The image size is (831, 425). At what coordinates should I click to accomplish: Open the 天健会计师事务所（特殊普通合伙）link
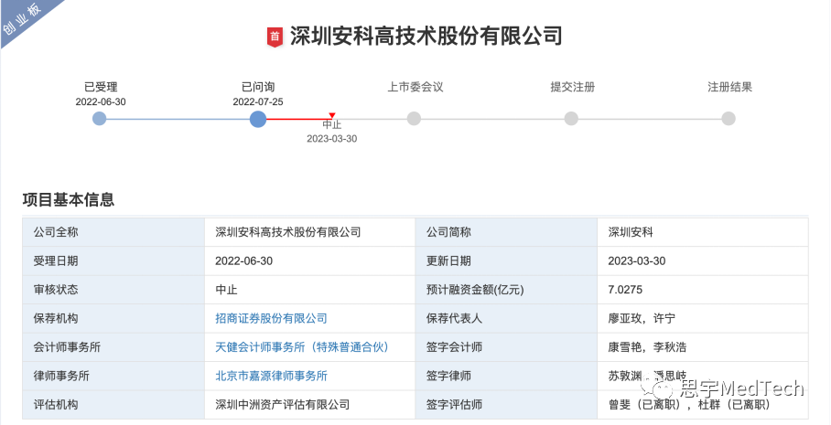tap(304, 347)
